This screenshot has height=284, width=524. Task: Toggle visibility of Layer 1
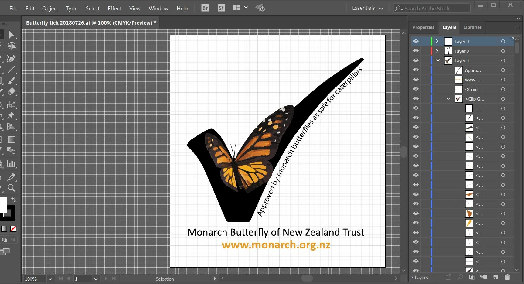point(416,60)
